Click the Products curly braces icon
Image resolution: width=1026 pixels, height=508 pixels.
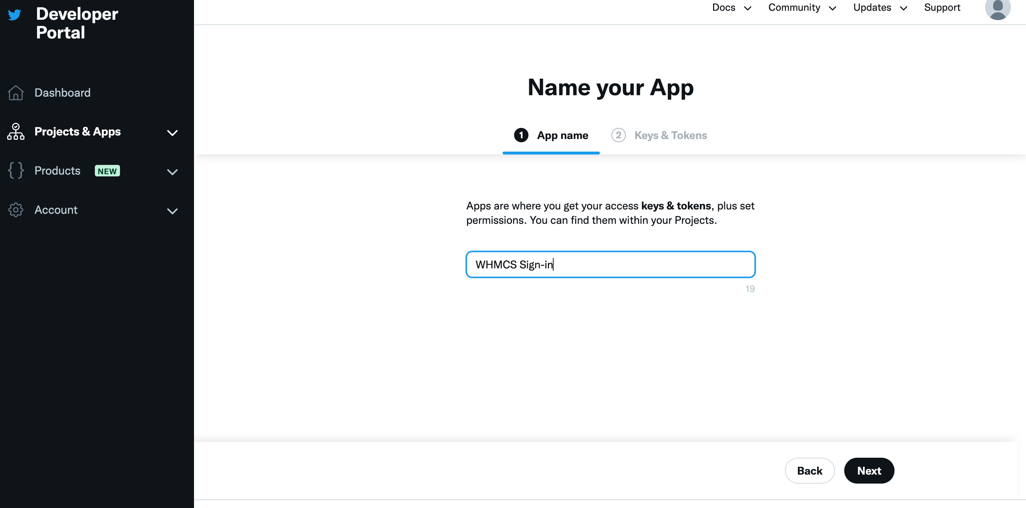pos(15,171)
